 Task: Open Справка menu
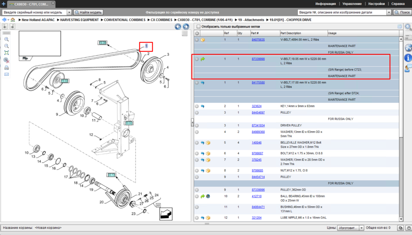click(398, 4)
